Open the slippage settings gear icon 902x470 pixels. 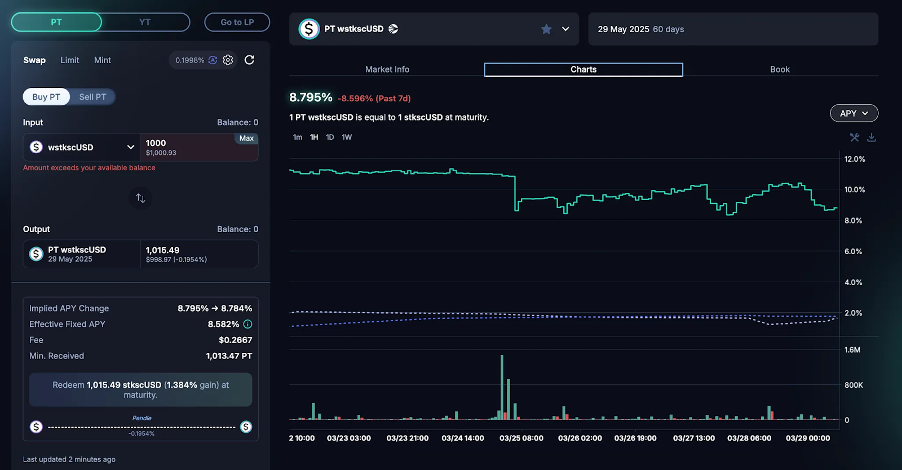pos(228,60)
